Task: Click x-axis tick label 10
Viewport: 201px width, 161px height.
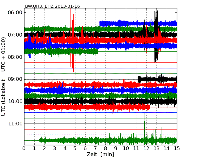Action: coord(126,149)
